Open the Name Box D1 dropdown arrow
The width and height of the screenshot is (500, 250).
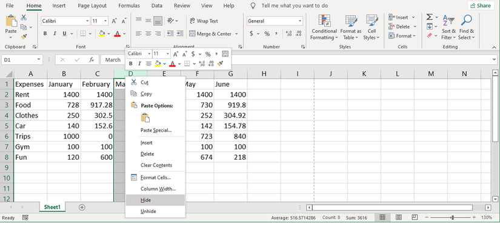click(39, 59)
